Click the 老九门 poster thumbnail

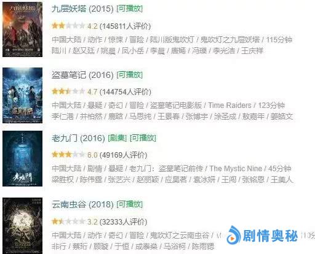22,159
